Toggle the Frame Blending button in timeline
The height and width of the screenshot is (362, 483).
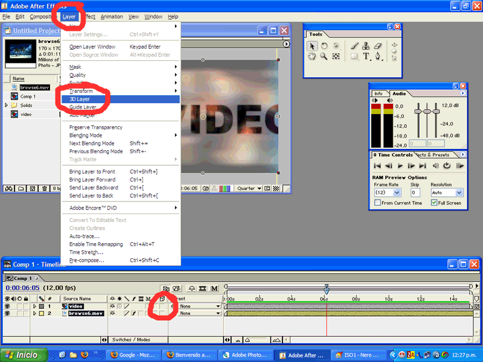pyautogui.click(x=203, y=288)
